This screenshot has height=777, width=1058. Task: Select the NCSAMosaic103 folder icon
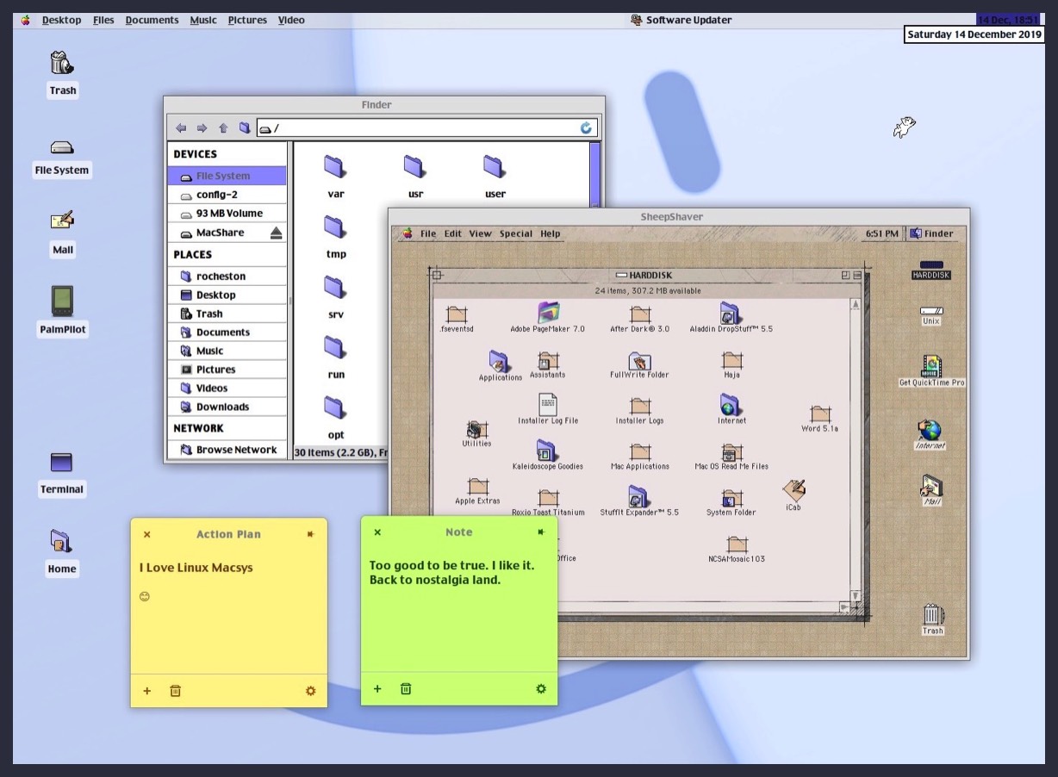(736, 544)
